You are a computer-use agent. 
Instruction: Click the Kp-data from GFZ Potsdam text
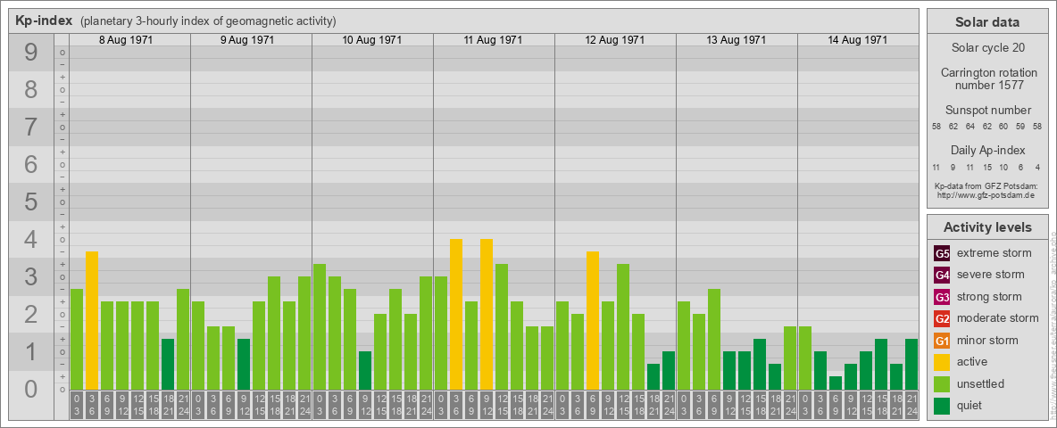coord(986,185)
